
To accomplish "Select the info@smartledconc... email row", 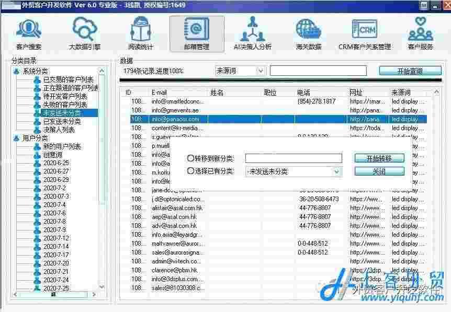I will click(278, 101).
